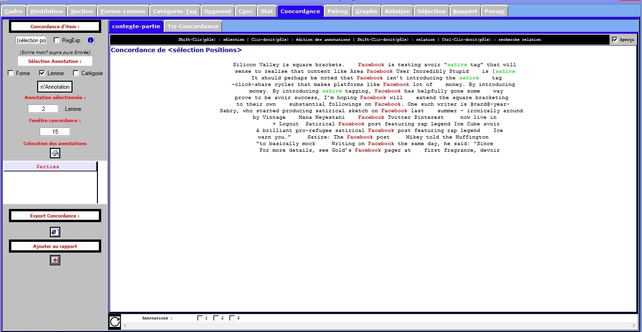
Task: Open the Cooc tab
Action: [x=246, y=11]
